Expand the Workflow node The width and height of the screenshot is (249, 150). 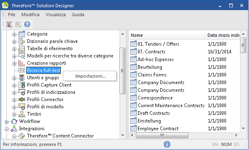[x=6, y=122]
